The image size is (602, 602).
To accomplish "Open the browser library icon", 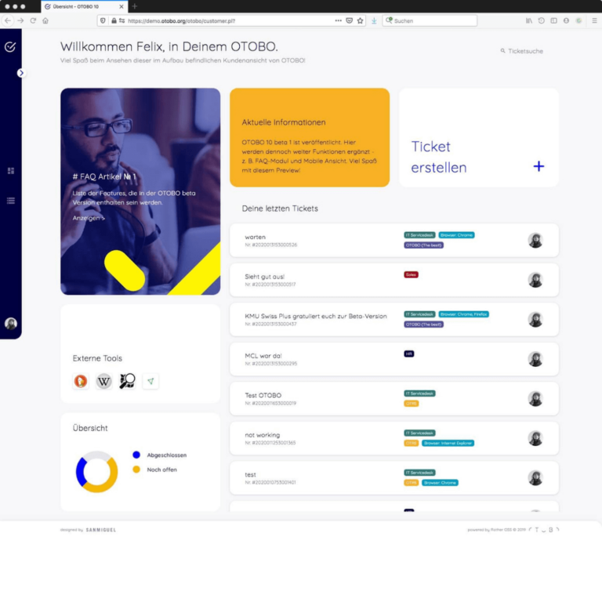I will click(528, 20).
